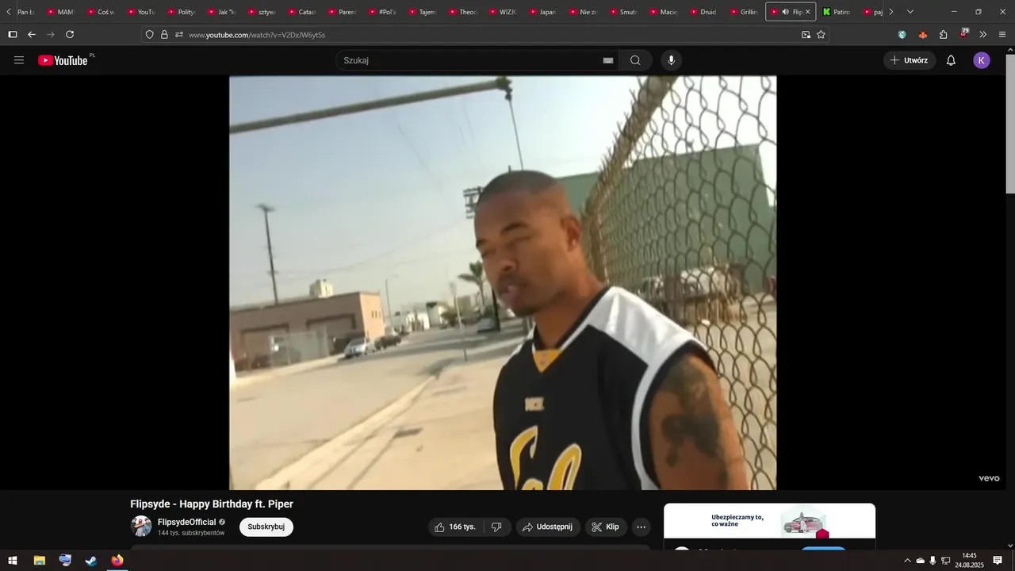Open Windows Start menu
This screenshot has width=1015, height=571.
(x=13, y=561)
